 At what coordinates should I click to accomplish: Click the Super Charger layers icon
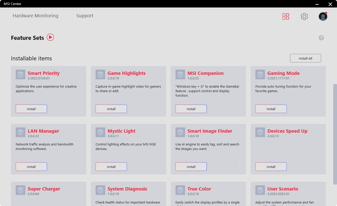click(x=20, y=190)
